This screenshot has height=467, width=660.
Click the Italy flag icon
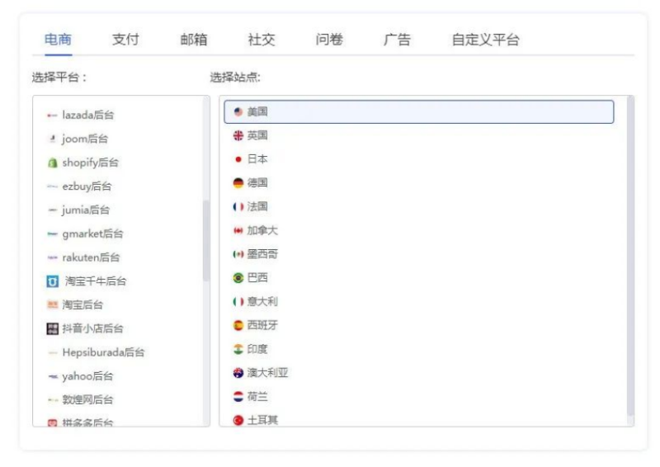click(x=238, y=302)
